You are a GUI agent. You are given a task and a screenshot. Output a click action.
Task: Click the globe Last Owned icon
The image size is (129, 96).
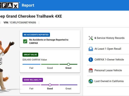(x=91, y=81)
